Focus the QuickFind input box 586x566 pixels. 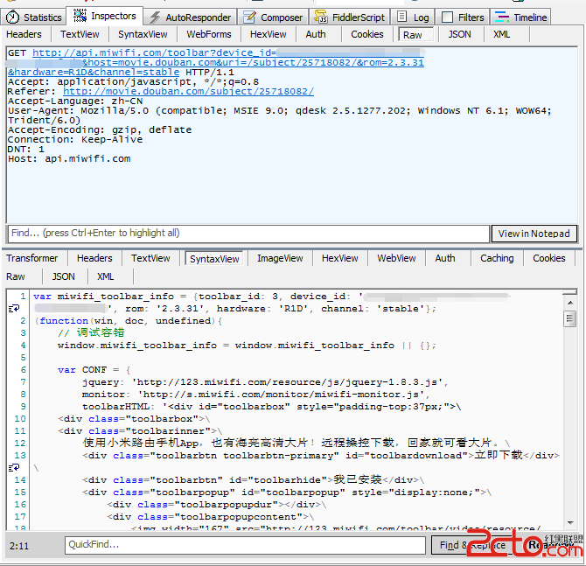coord(245,545)
